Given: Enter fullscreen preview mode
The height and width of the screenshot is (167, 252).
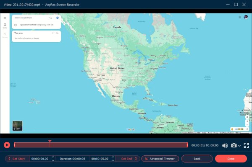Looking at the screenshot, I should point(247,145).
